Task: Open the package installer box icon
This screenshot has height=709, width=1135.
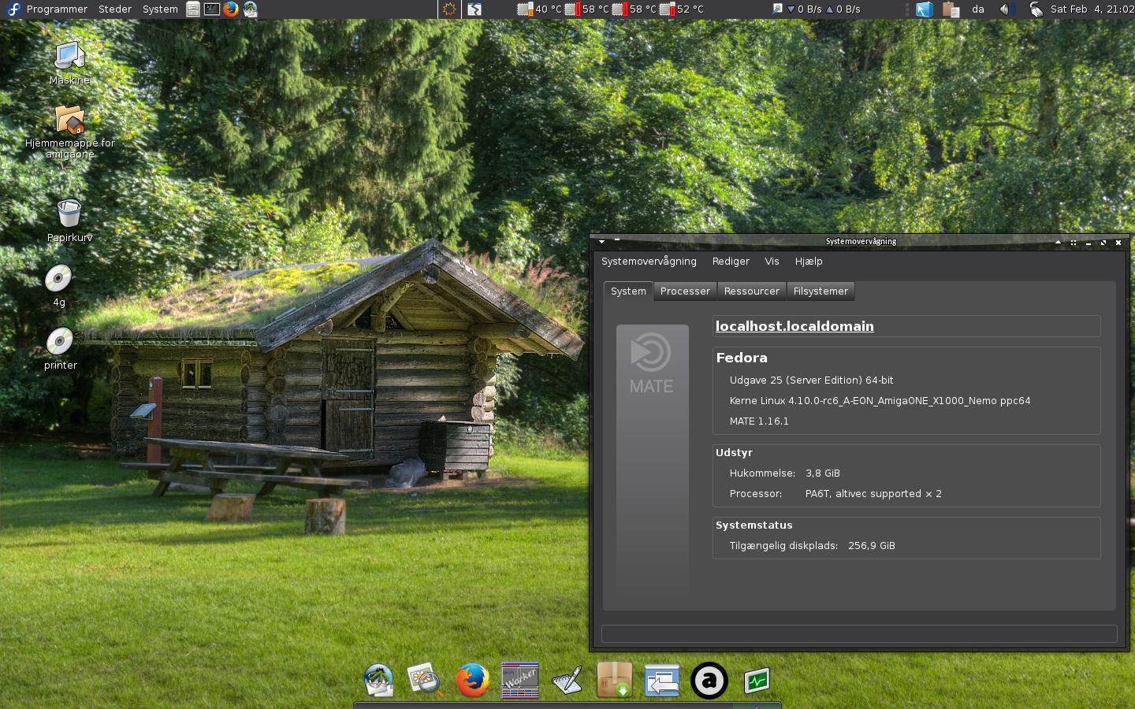Action: click(x=614, y=681)
